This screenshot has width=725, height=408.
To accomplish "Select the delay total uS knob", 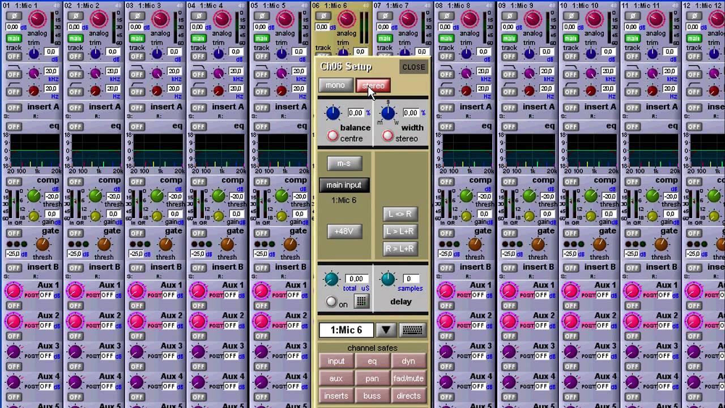I will click(331, 279).
